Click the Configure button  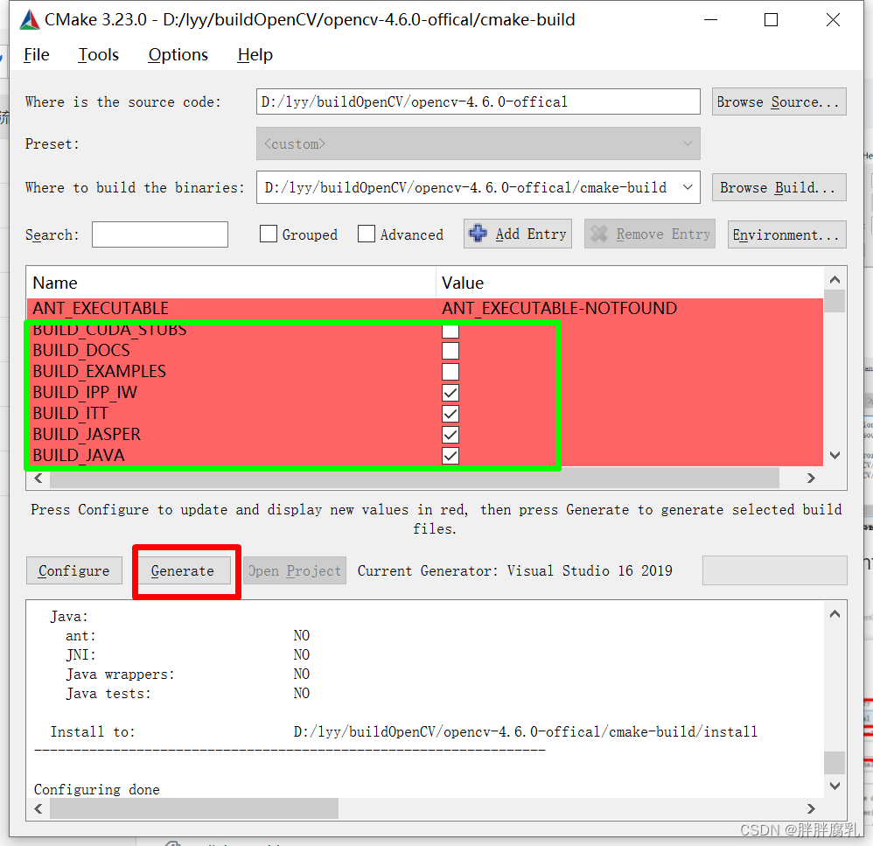[x=73, y=570]
